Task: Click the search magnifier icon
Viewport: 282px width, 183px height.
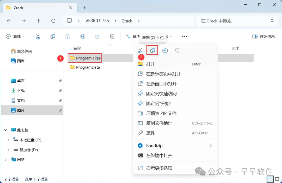Action: 272,21
